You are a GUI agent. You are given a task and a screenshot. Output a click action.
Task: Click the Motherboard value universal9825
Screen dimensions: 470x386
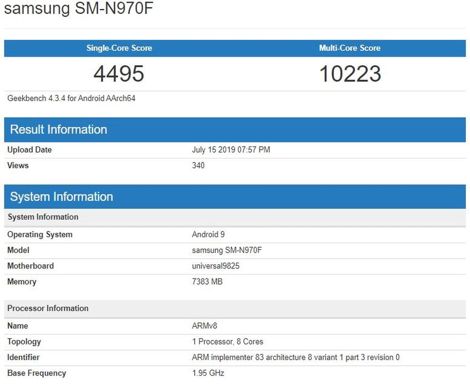tap(216, 266)
